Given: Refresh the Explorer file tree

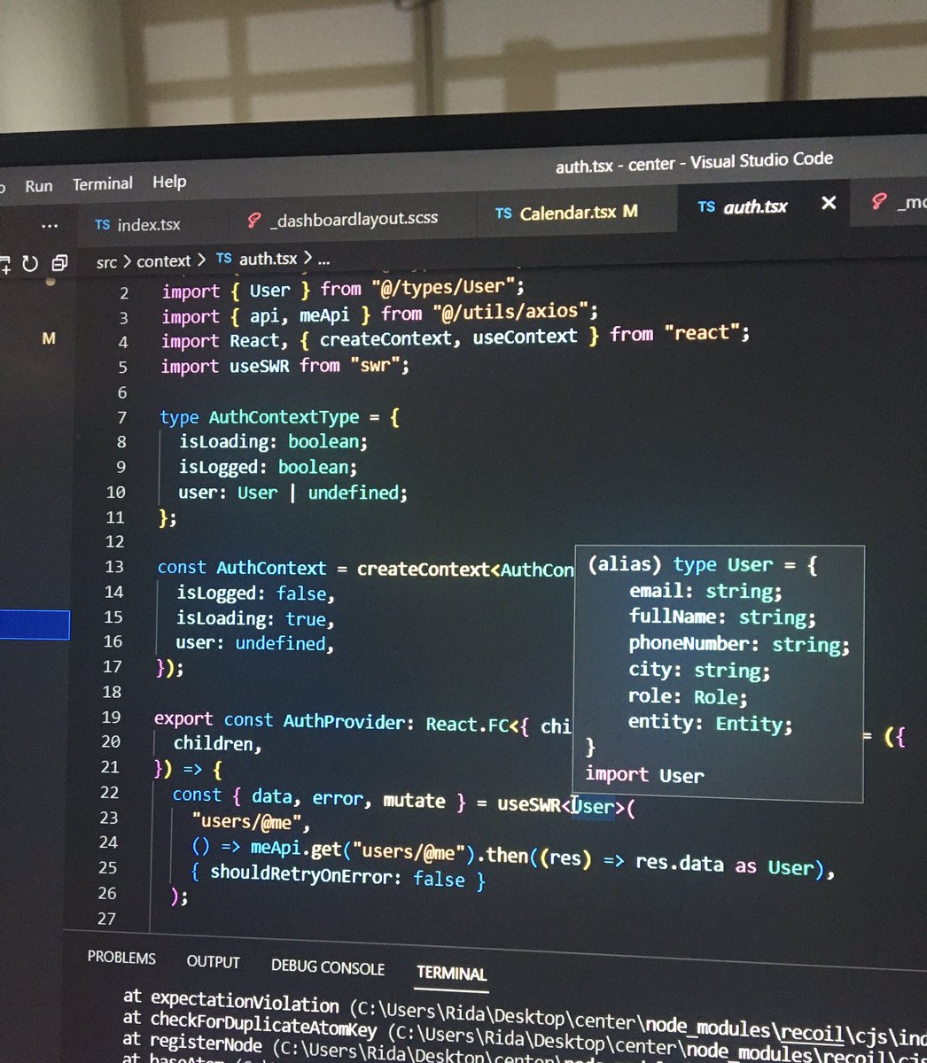Looking at the screenshot, I should click(x=30, y=263).
